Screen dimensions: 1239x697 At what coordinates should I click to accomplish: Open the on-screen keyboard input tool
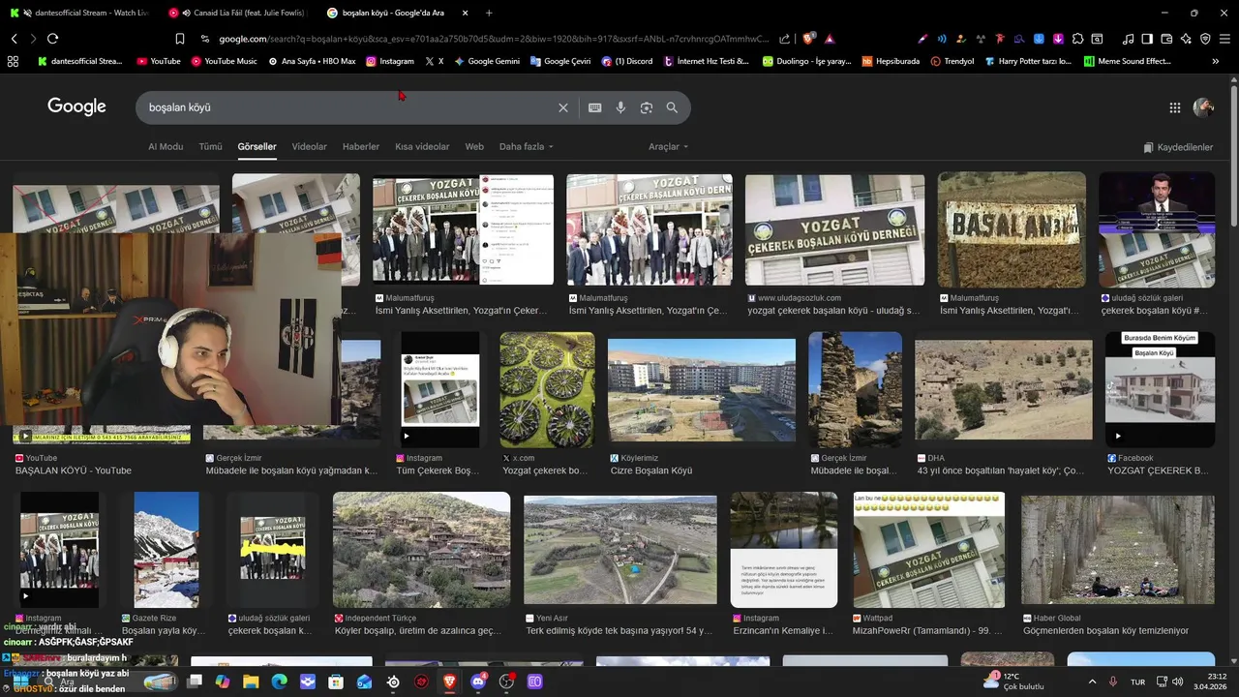pos(594,107)
